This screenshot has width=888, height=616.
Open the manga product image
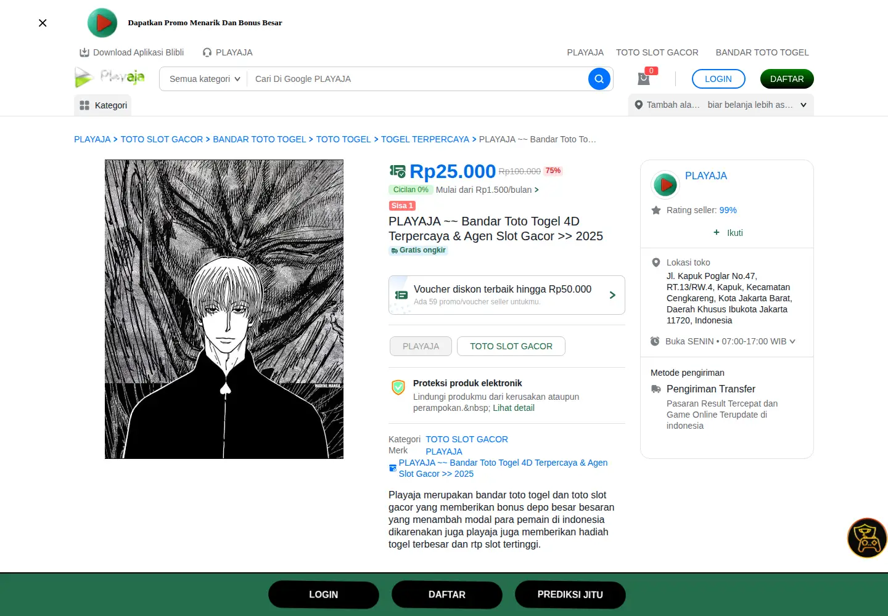pyautogui.click(x=224, y=309)
